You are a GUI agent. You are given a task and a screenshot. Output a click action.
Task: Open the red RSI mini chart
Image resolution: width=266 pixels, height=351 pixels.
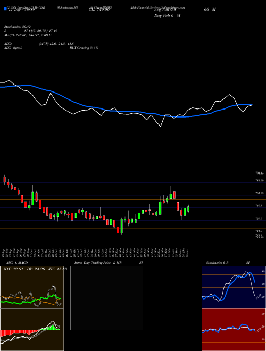[234, 330]
